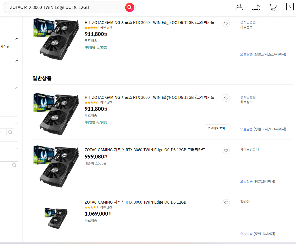The width and height of the screenshot is (296, 244).
Task: Click 999,080원 listing's graphics card thumbnail
Action: (56, 166)
